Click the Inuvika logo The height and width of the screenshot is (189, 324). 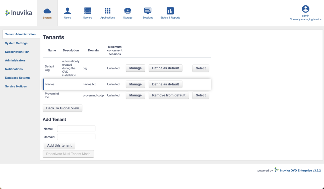[x=19, y=13]
